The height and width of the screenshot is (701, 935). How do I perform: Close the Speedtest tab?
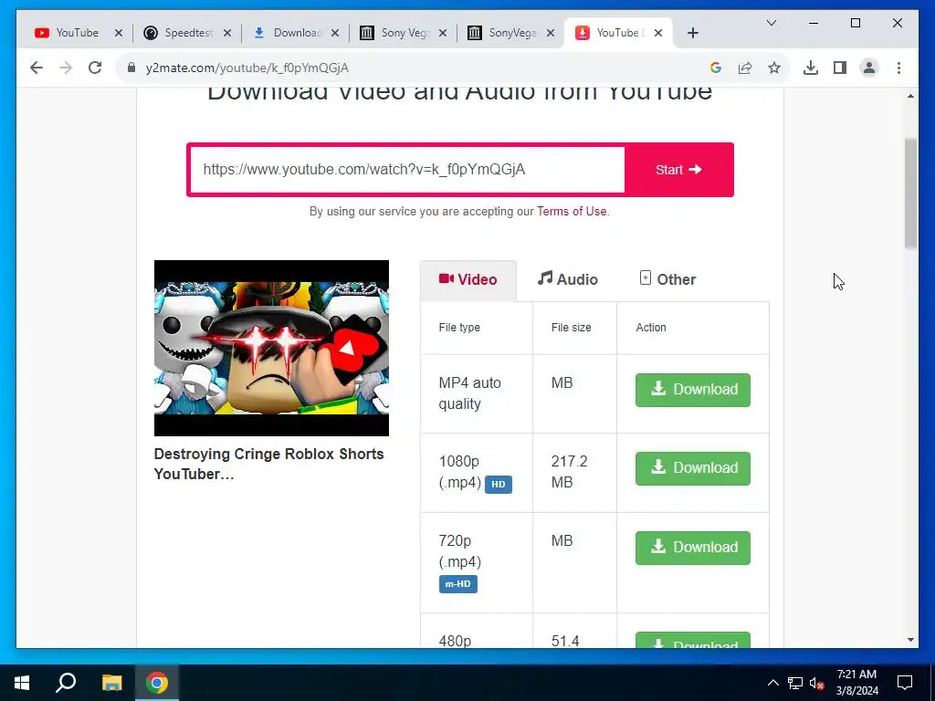pyautogui.click(x=226, y=33)
